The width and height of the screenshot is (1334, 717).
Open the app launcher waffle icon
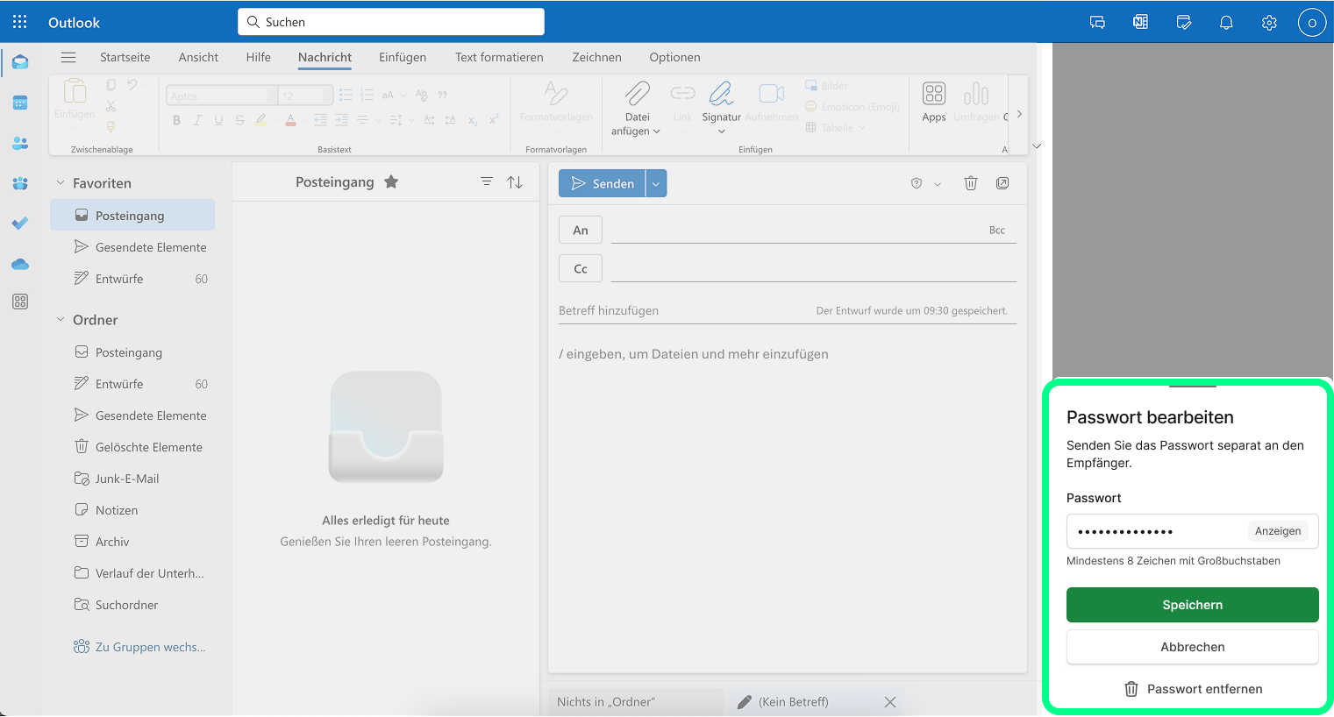(20, 22)
